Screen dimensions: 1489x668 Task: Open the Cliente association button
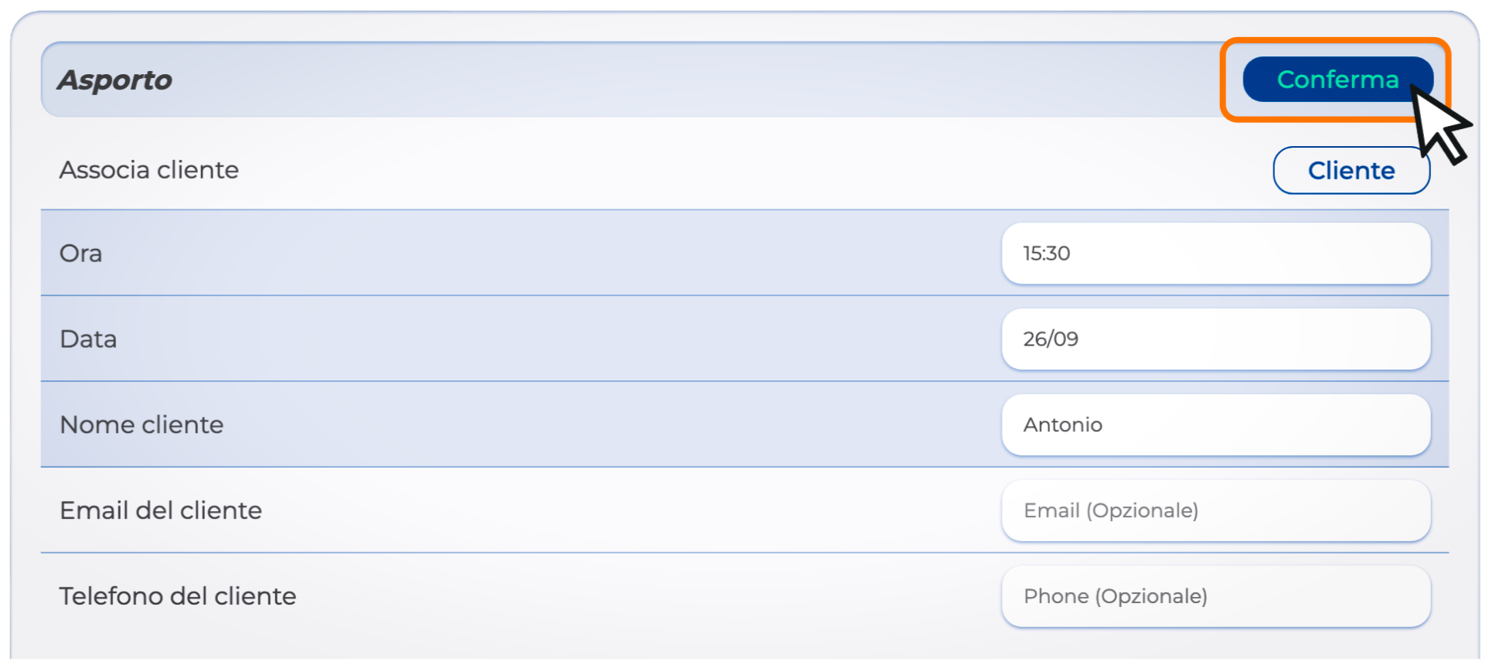(1351, 170)
